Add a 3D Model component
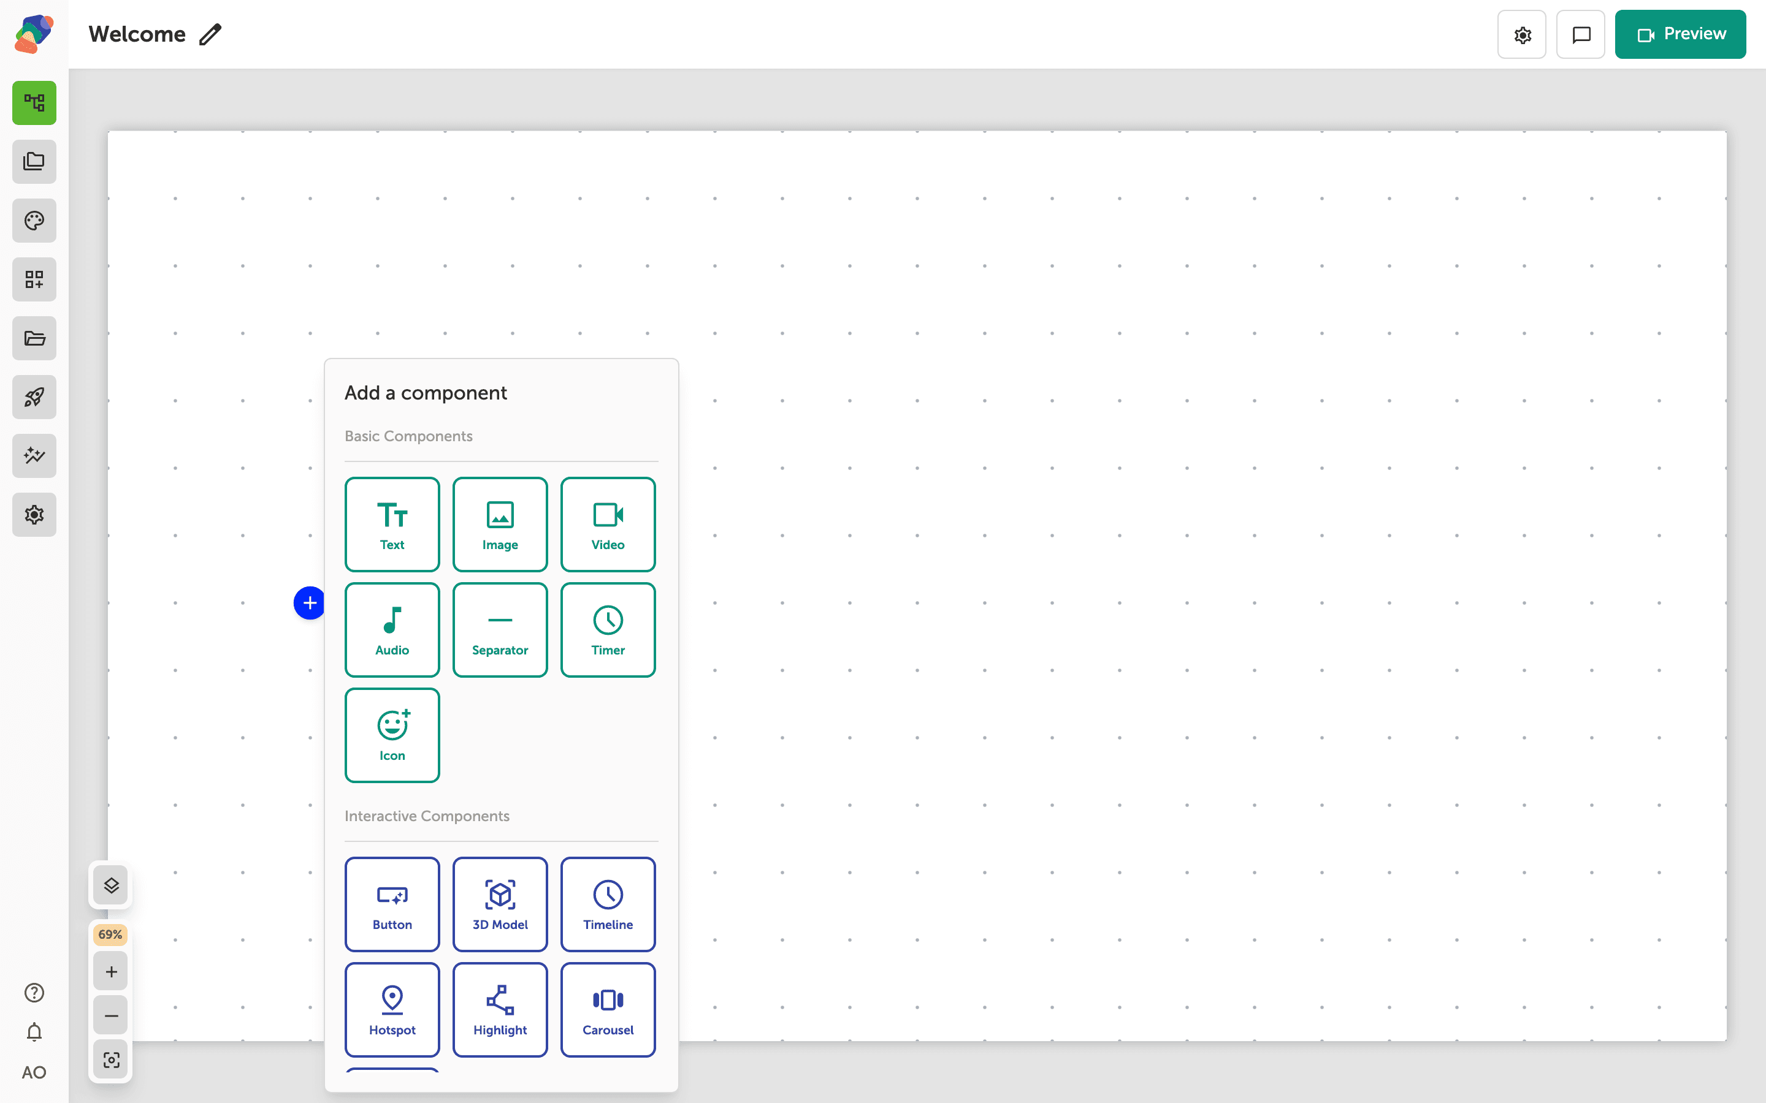The image size is (1766, 1103). (x=500, y=904)
